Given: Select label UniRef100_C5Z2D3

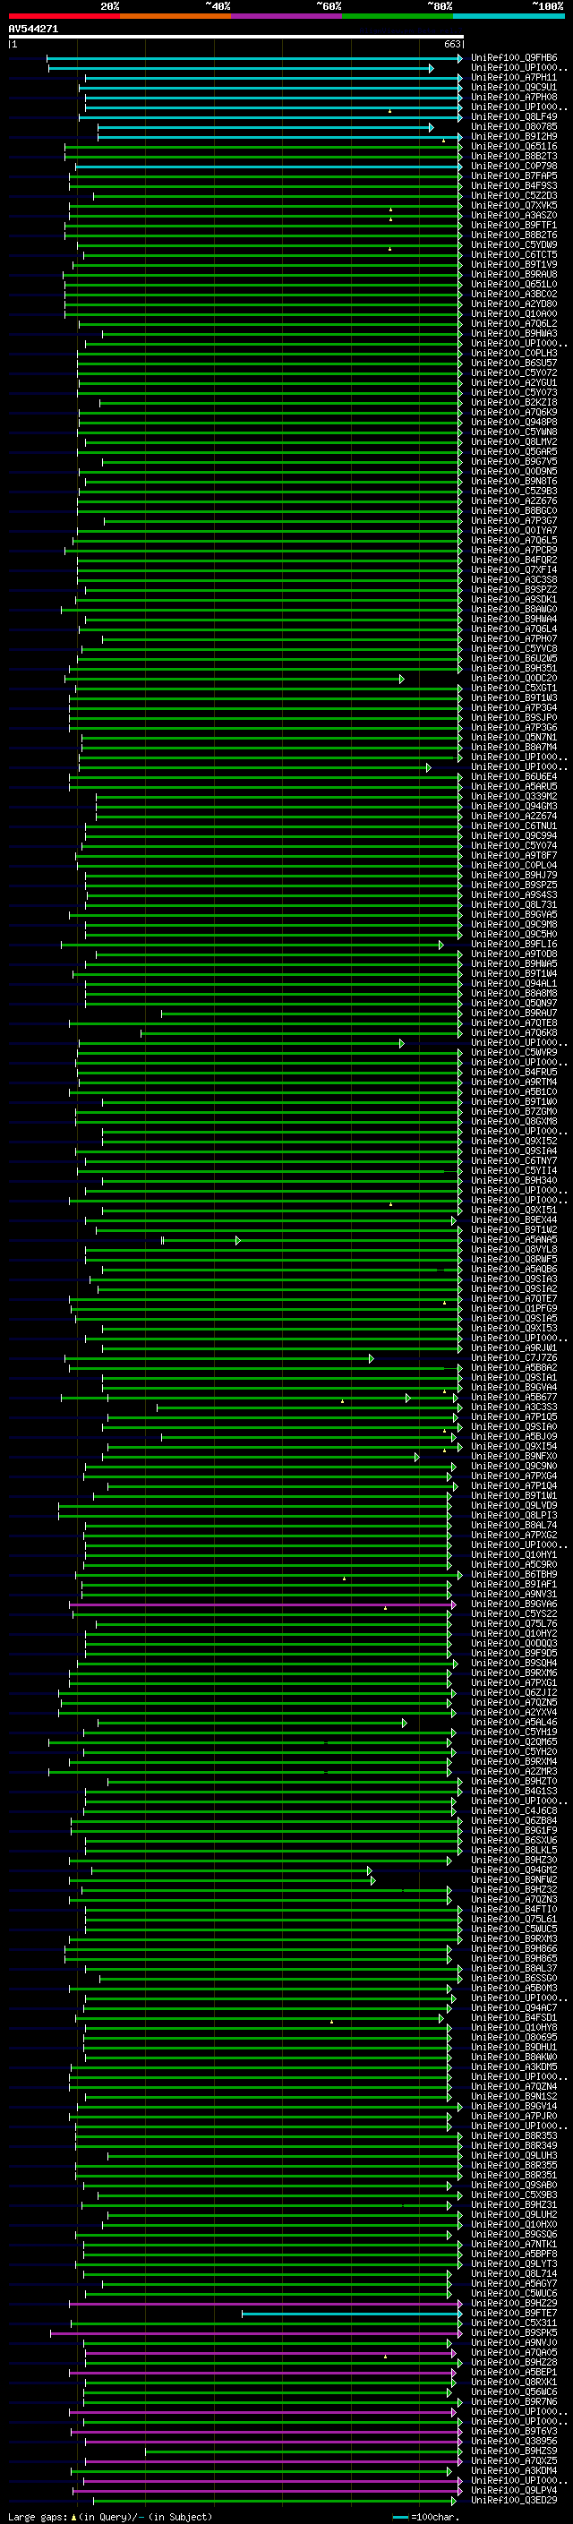Looking at the screenshot, I should (514, 196).
